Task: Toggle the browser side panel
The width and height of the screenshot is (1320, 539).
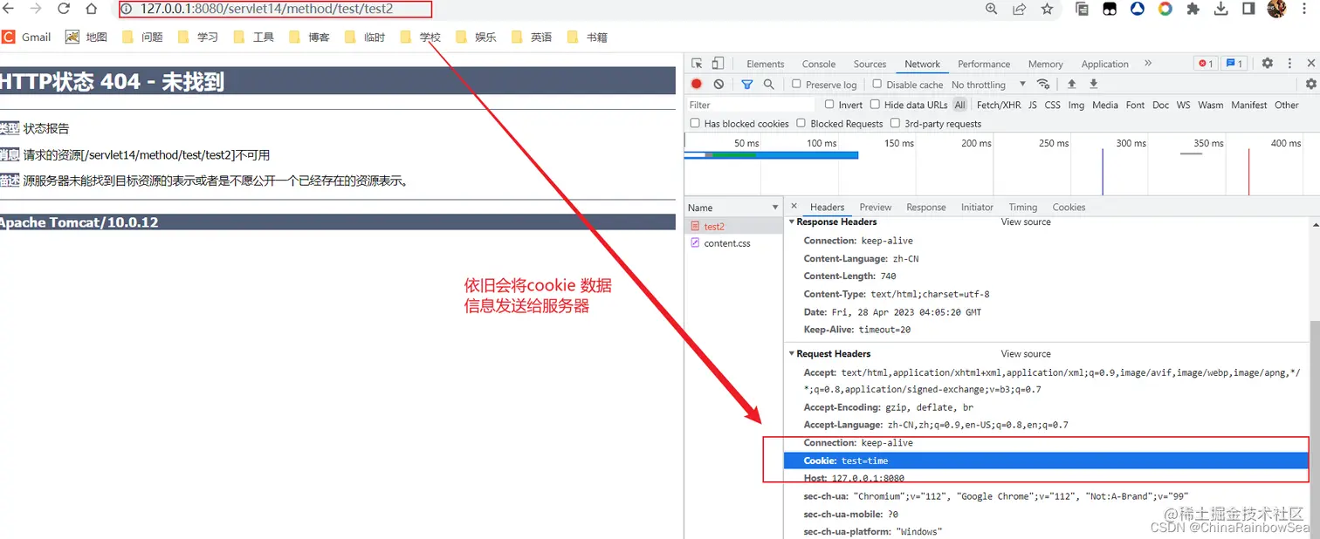Action: coord(1248,9)
